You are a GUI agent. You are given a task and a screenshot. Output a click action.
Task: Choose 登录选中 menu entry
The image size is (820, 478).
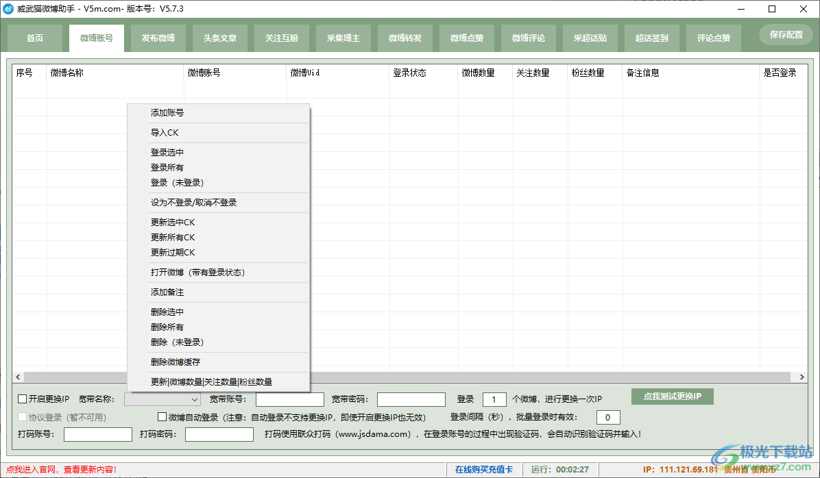218,153
